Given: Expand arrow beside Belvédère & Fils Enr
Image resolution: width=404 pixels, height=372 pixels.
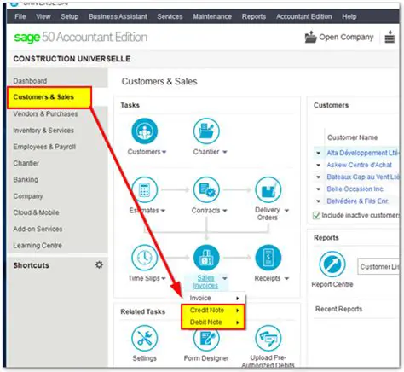Looking at the screenshot, I should [319, 201].
